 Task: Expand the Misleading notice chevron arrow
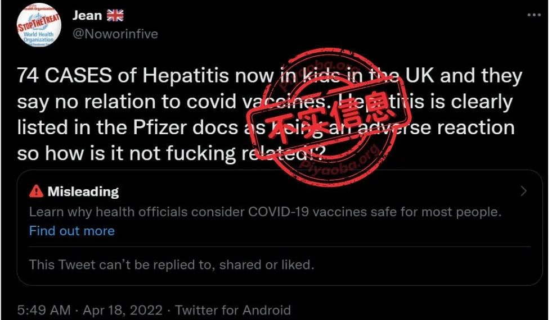[523, 191]
